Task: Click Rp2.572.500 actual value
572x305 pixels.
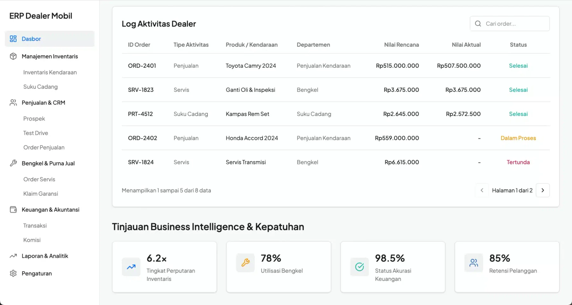Action: (x=463, y=114)
